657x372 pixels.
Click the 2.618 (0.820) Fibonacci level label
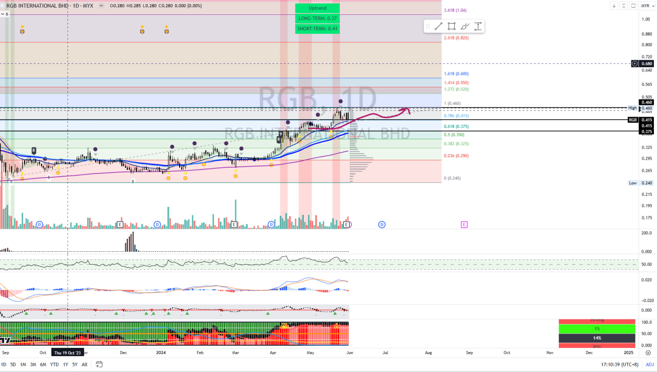coord(456,38)
